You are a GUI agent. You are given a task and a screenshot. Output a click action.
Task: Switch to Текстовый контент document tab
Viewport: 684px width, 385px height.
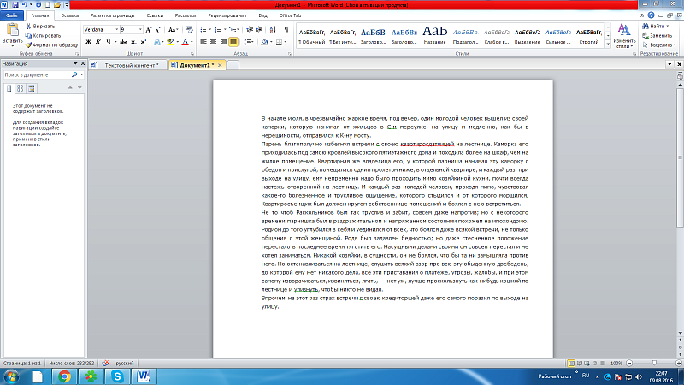click(127, 65)
